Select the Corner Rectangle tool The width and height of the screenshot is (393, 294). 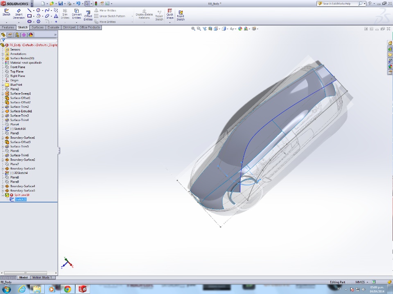[29, 16]
